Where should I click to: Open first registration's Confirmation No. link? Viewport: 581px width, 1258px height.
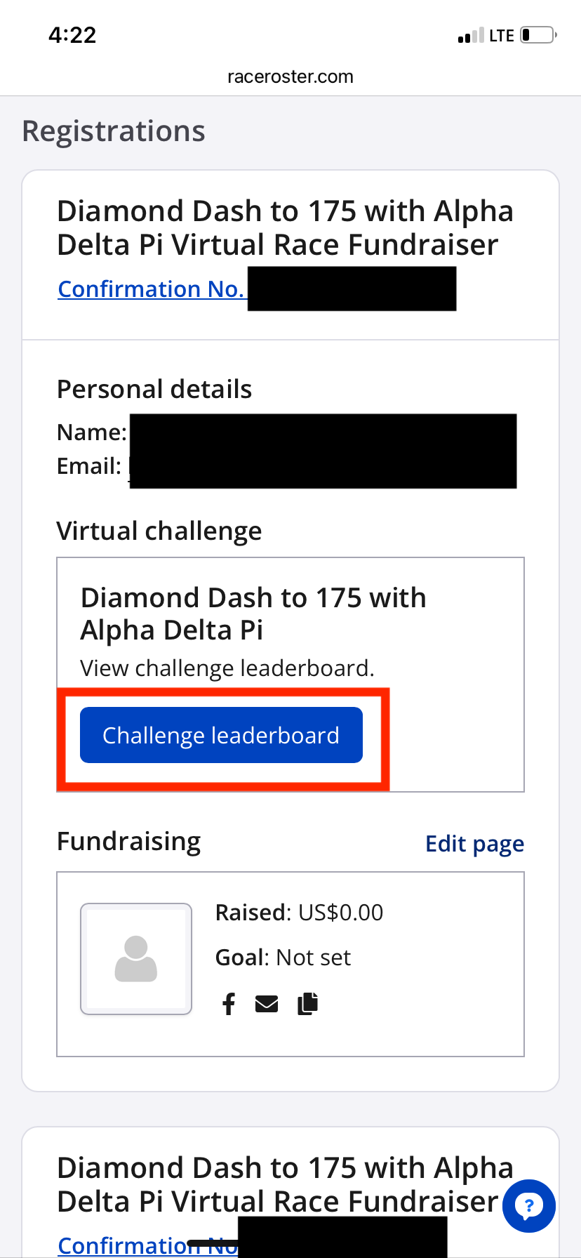click(x=151, y=289)
